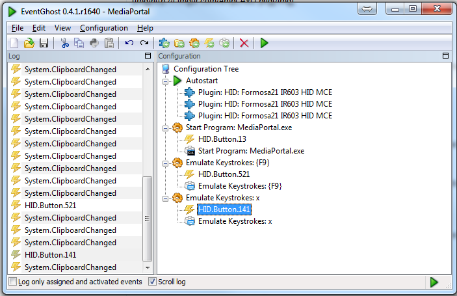Select the Autostart label in the tree
457x296 pixels.
202,81
